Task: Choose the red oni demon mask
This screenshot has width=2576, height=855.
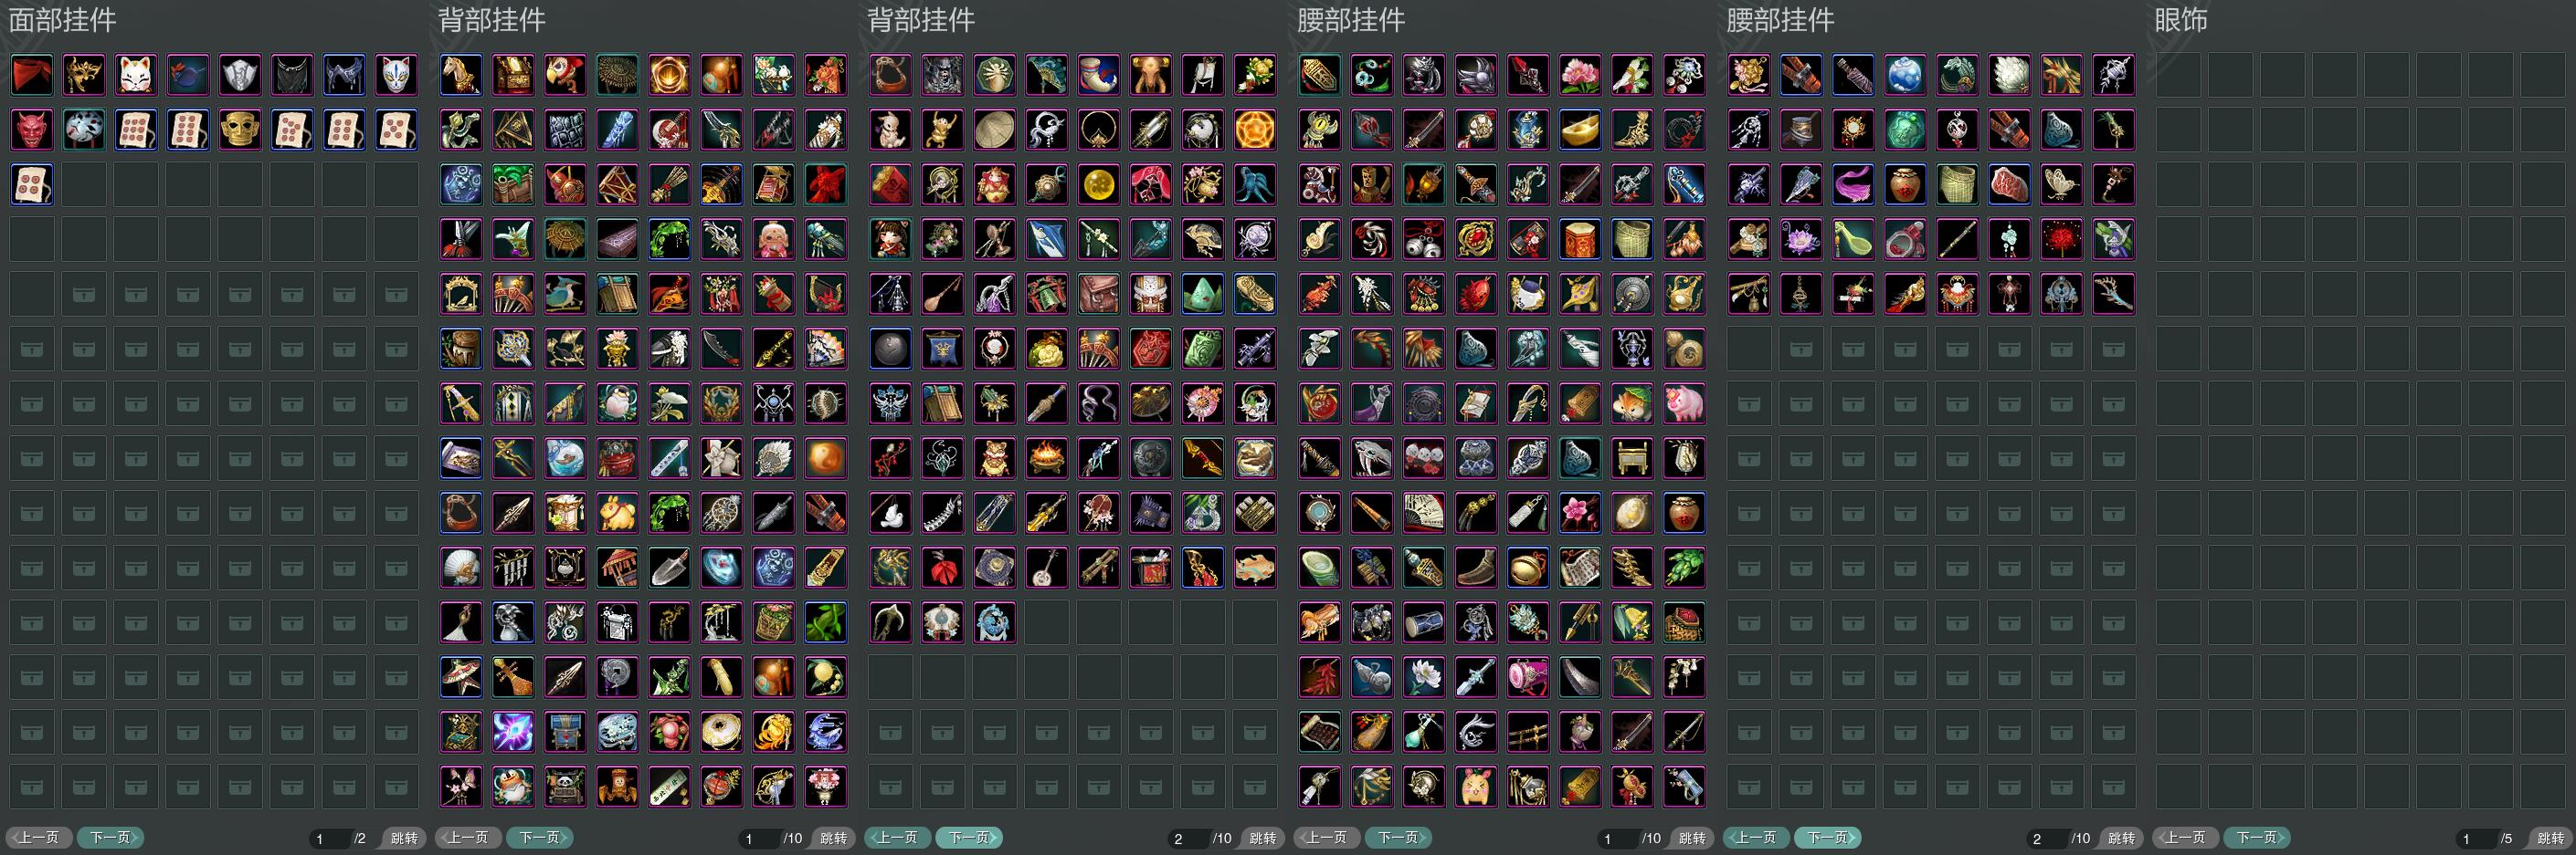Action: pyautogui.click(x=32, y=130)
